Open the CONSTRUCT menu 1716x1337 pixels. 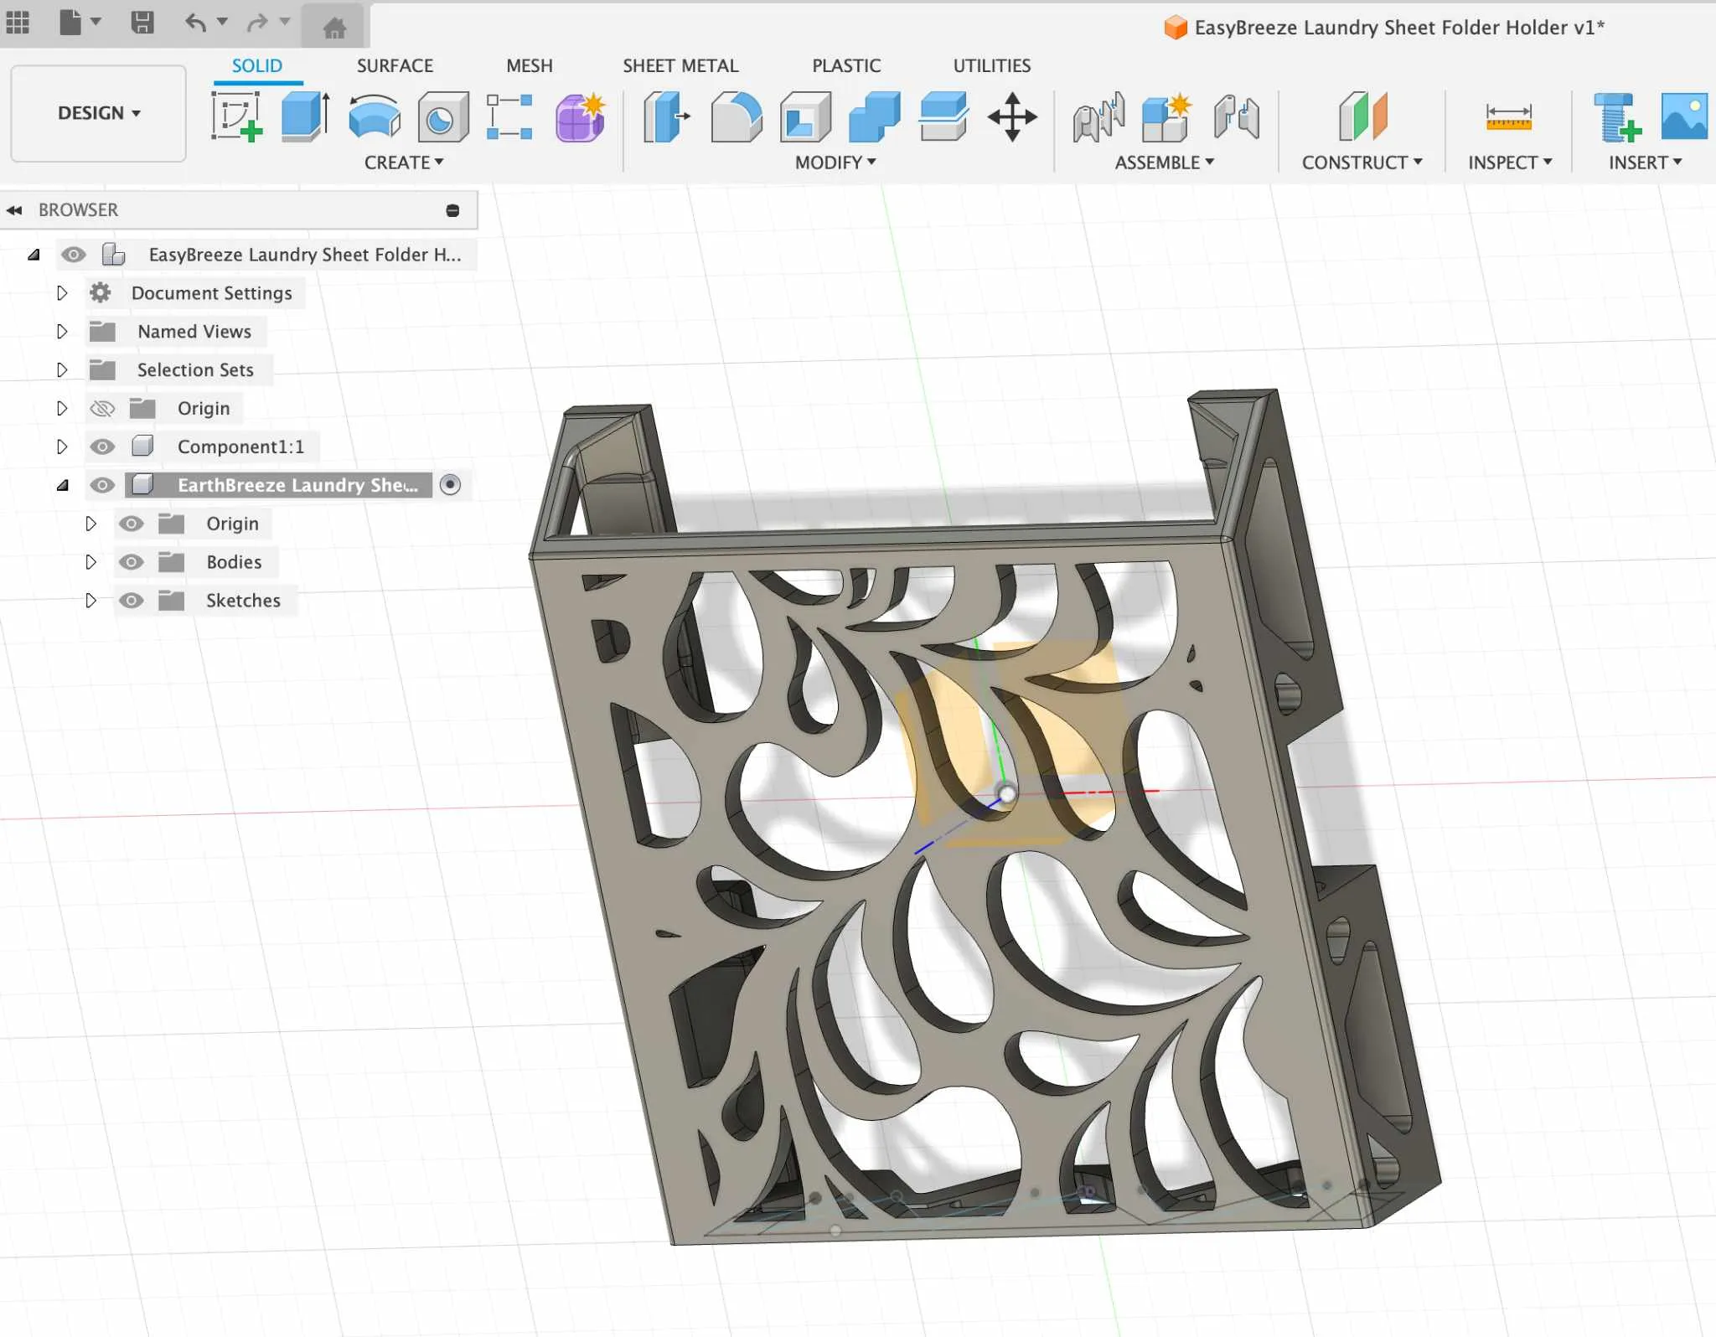[x=1361, y=163]
